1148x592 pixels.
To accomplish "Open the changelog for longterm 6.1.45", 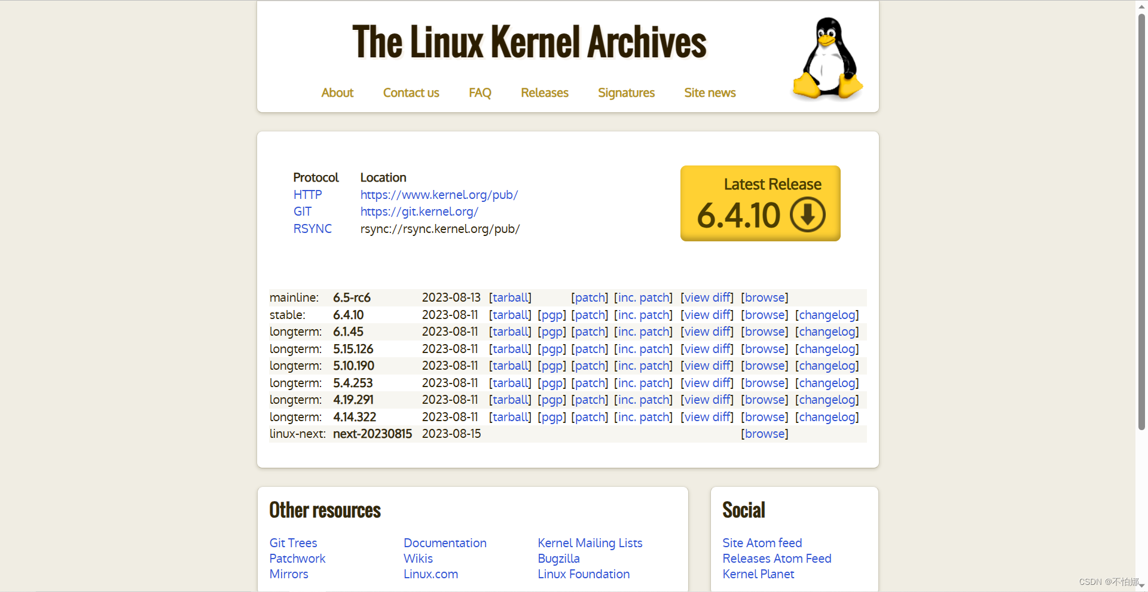I will click(x=827, y=332).
